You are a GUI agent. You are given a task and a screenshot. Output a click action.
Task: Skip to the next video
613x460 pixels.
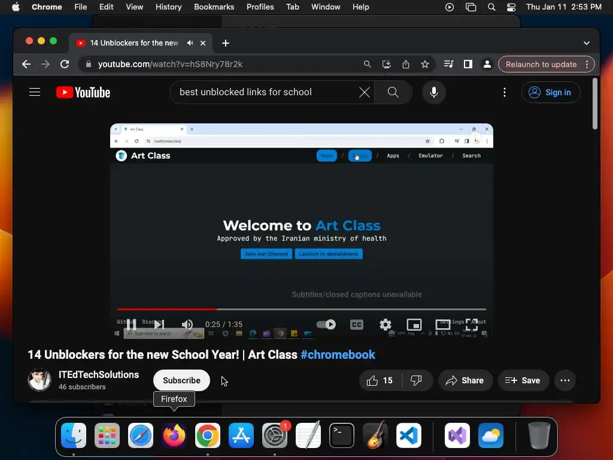[159, 324]
